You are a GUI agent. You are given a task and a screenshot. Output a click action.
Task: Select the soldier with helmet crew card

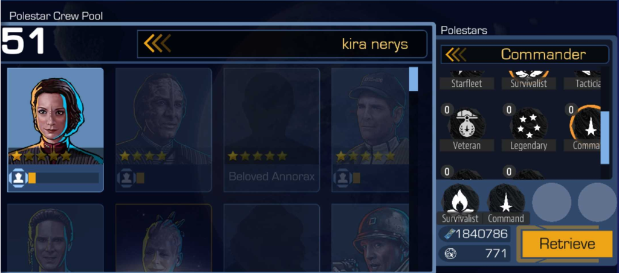[x=370, y=237]
